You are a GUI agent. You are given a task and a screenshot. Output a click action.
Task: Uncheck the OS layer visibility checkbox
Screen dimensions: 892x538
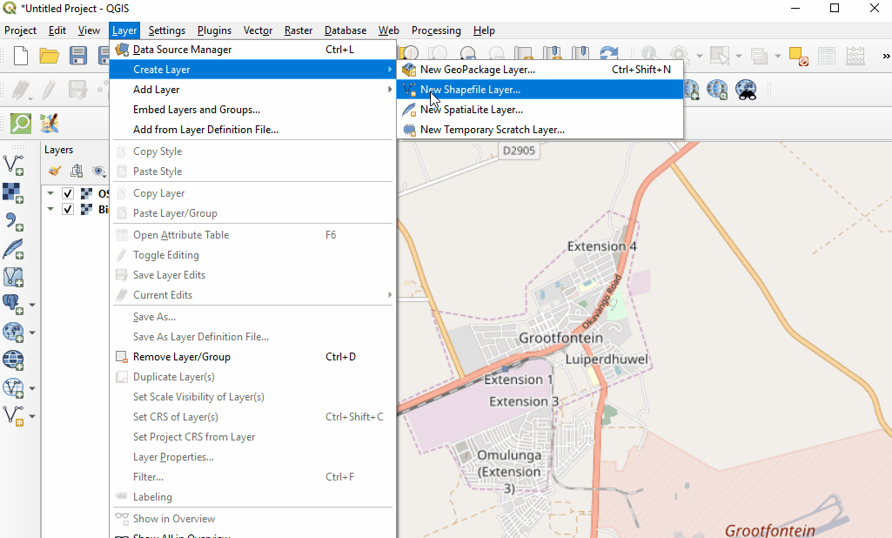68,193
